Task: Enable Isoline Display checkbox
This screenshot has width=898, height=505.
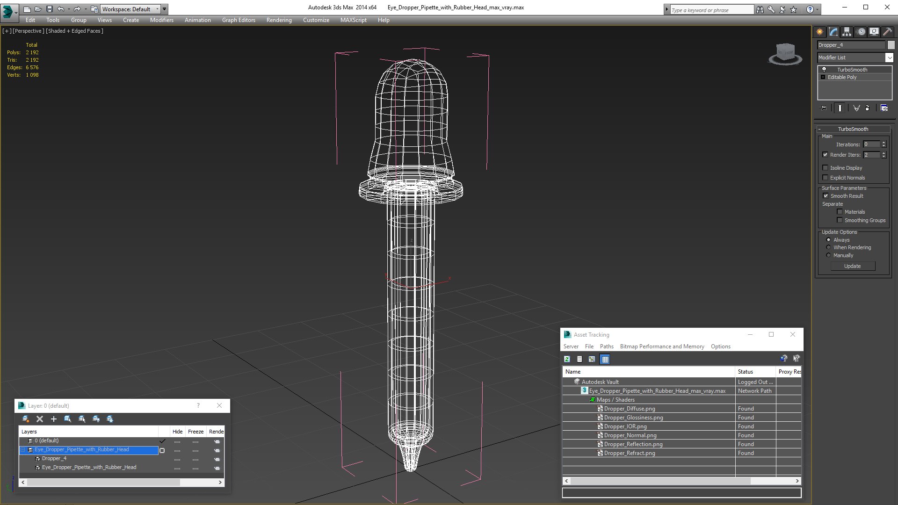Action: coord(826,168)
